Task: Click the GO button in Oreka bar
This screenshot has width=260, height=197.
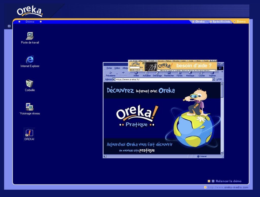Action: click(x=141, y=67)
